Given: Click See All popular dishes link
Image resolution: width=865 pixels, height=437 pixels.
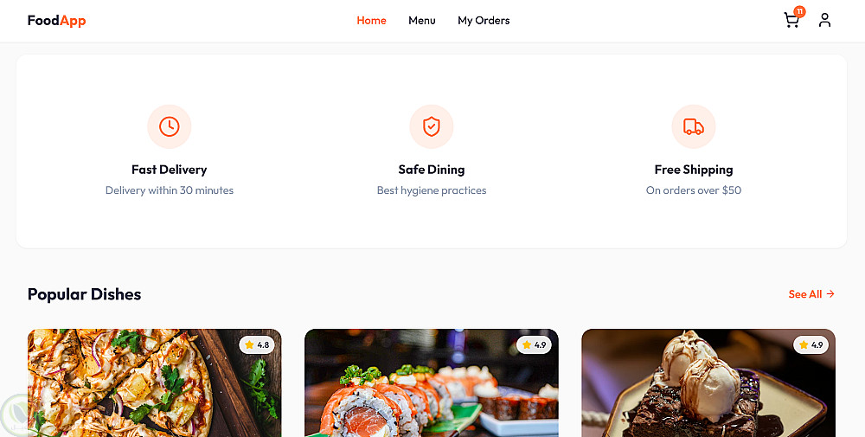Looking at the screenshot, I should [811, 294].
